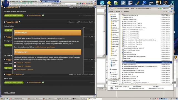Switch to Pluggy at Oblivion Nexus browser tab
Screen dimensions: 178x100
[50, 1]
